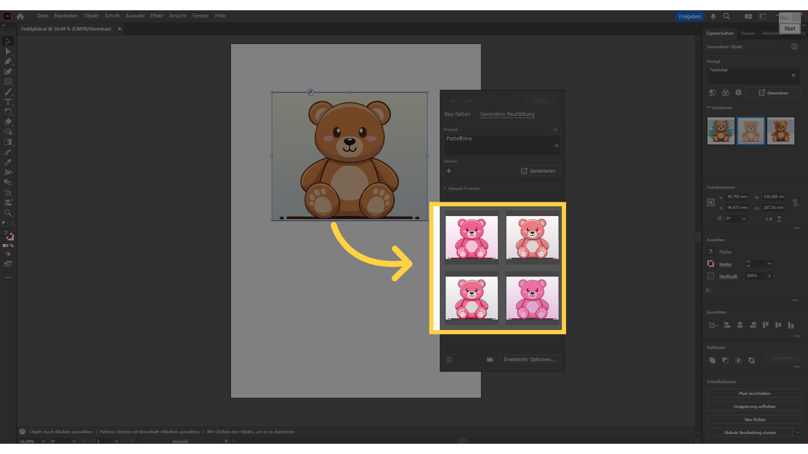Select the Zoom tool in toolbar

pyautogui.click(x=8, y=213)
